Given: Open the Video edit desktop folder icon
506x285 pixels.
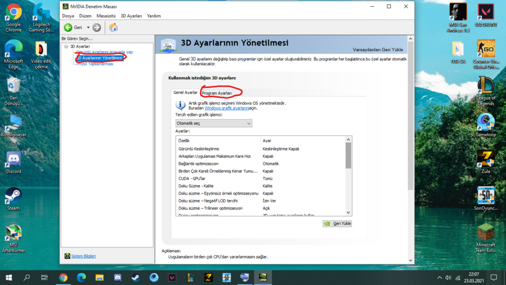Looking at the screenshot, I should [41, 55].
